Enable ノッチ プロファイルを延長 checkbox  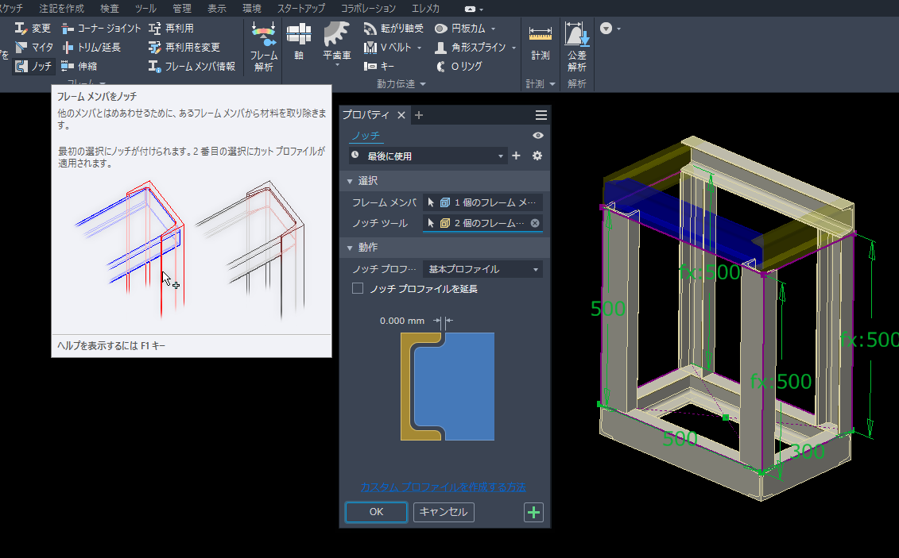(358, 289)
